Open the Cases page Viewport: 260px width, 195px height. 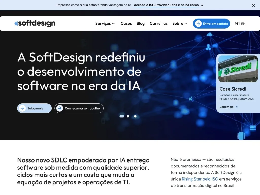point(126,24)
